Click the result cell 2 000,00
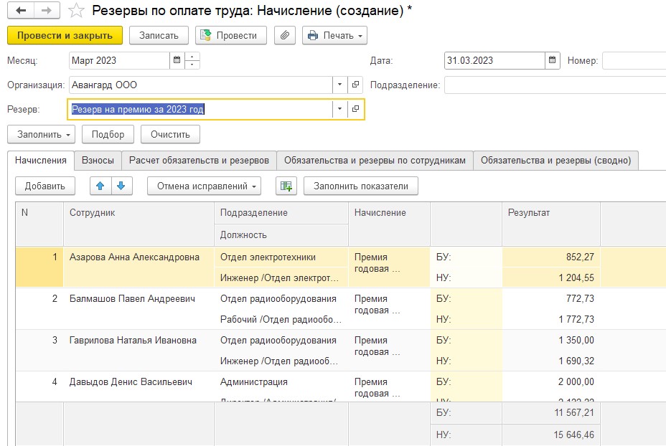 click(x=551, y=382)
